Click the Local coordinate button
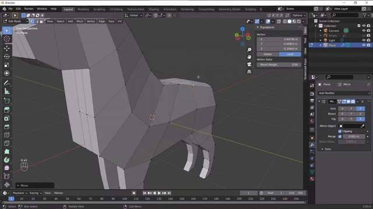The height and width of the screenshot is (209, 373). 290,54
